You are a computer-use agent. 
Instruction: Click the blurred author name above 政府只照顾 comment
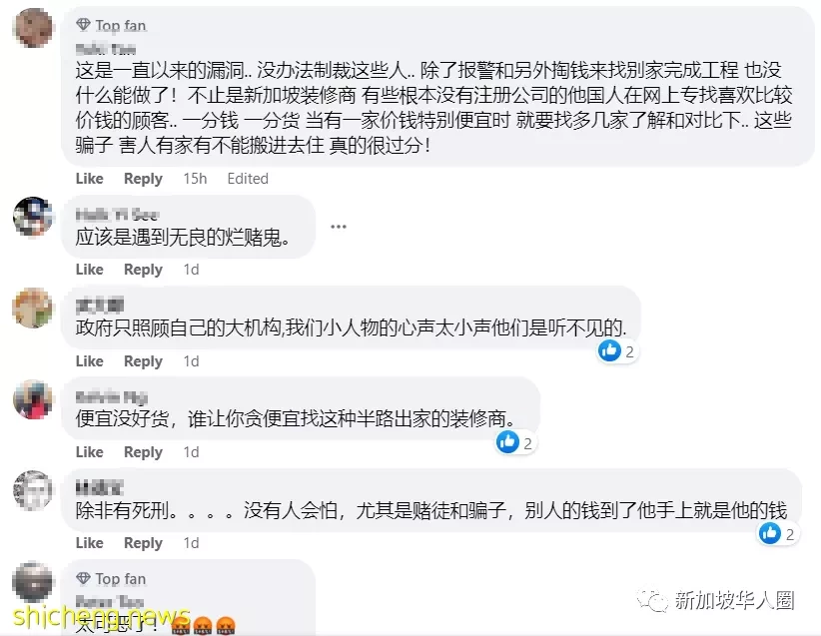coord(100,305)
